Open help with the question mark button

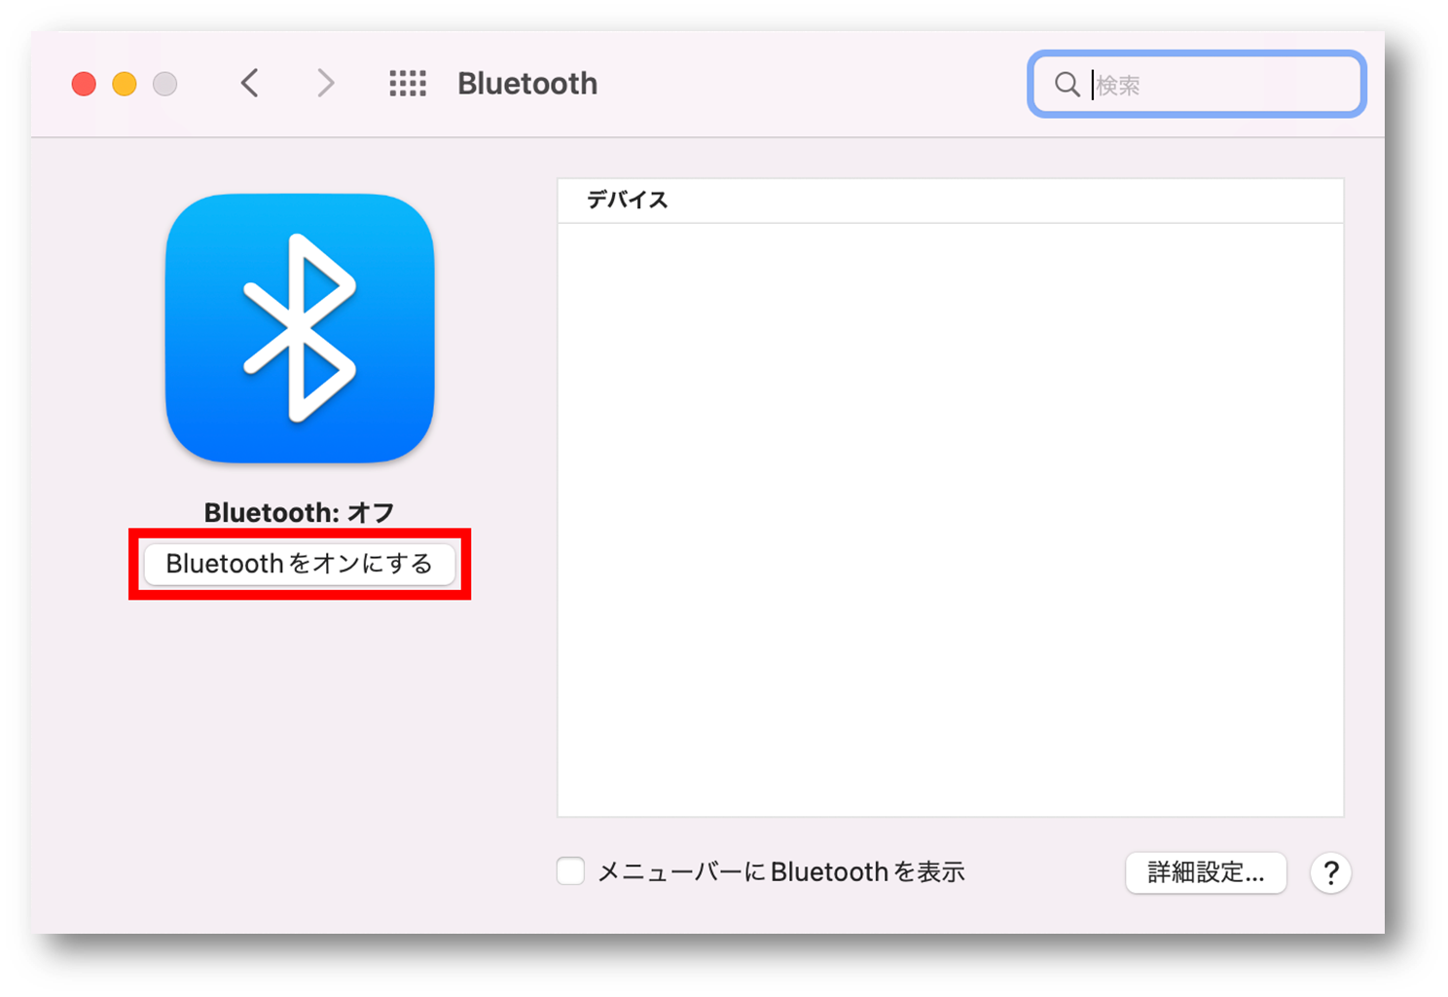tap(1330, 872)
